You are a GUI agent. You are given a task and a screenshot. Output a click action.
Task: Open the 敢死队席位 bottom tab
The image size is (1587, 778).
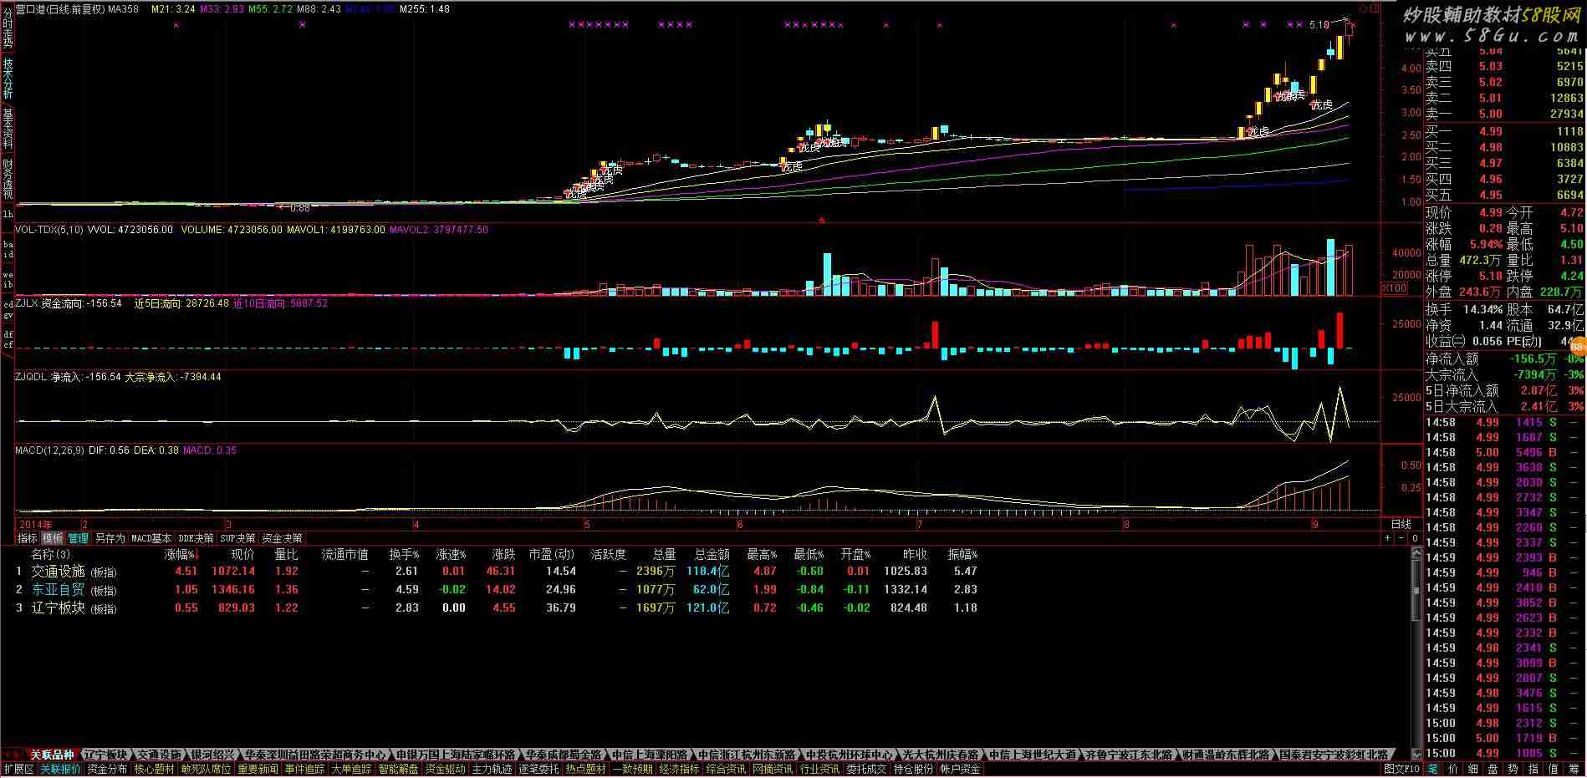[206, 769]
